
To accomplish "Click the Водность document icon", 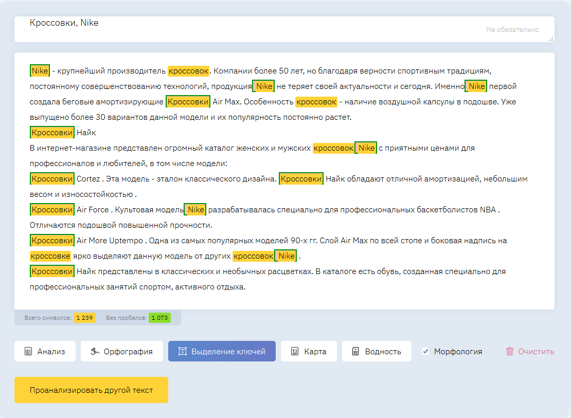I will coord(355,352).
